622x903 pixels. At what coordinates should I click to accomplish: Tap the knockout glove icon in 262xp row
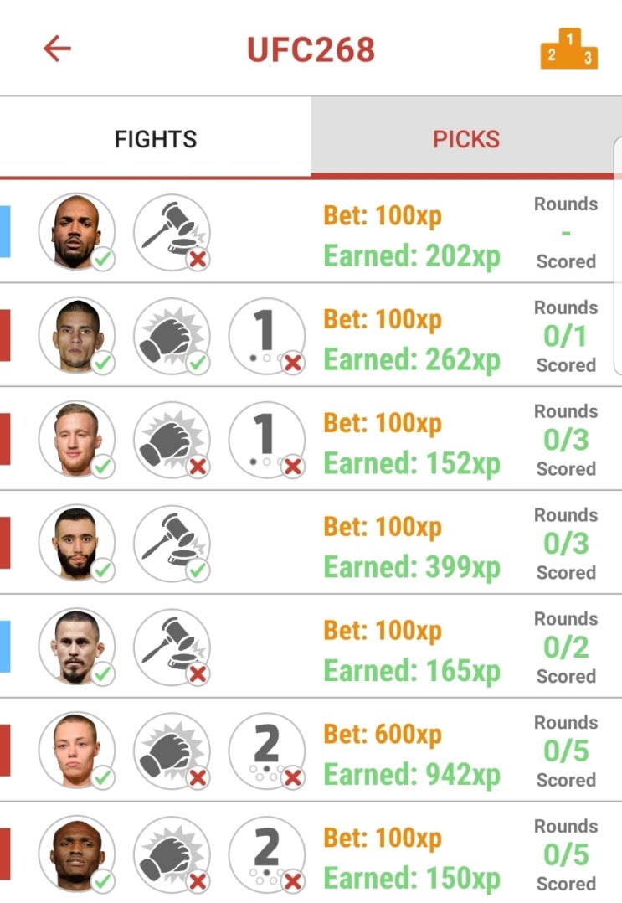pos(172,336)
